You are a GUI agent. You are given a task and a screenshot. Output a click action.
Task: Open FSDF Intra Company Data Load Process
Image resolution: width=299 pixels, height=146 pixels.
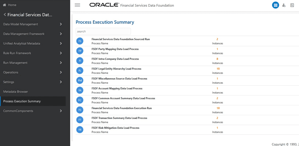(x=115, y=59)
